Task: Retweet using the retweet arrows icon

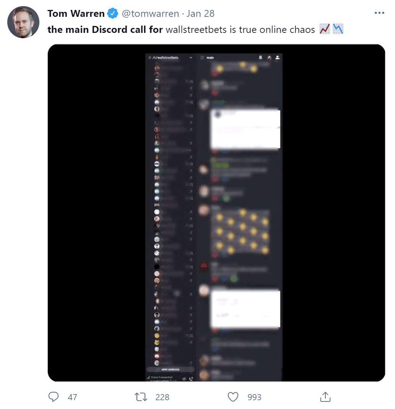Action: [x=141, y=397]
